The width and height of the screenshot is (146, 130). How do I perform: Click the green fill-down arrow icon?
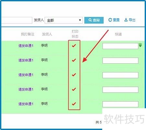point(140,45)
